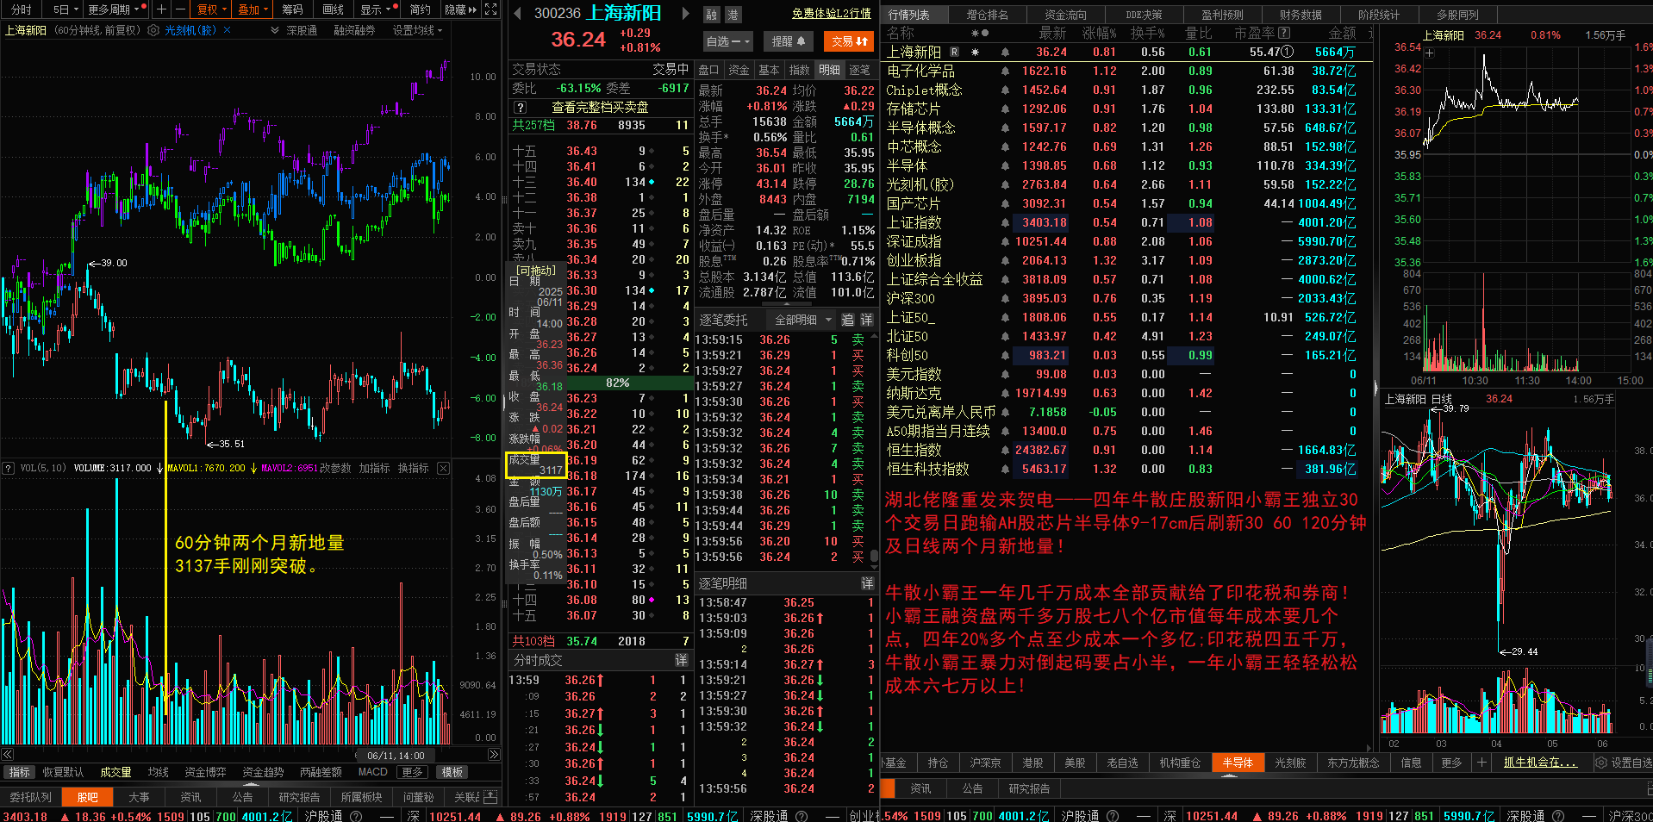Toggle 筹码 chip distribution display

click(x=292, y=9)
